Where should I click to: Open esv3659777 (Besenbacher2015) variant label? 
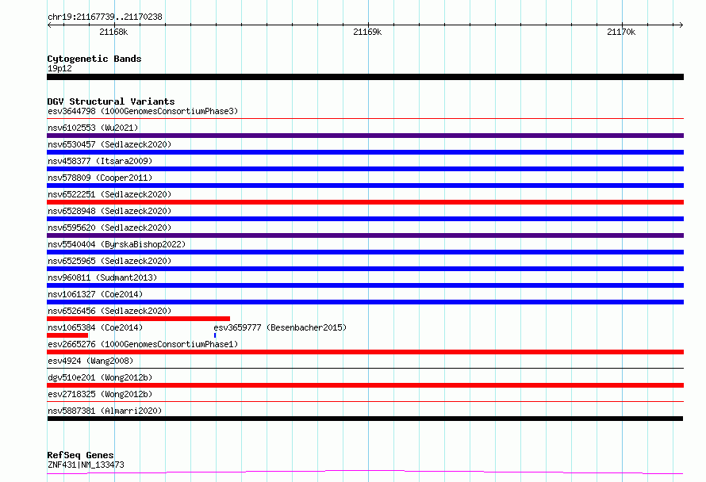click(280, 327)
